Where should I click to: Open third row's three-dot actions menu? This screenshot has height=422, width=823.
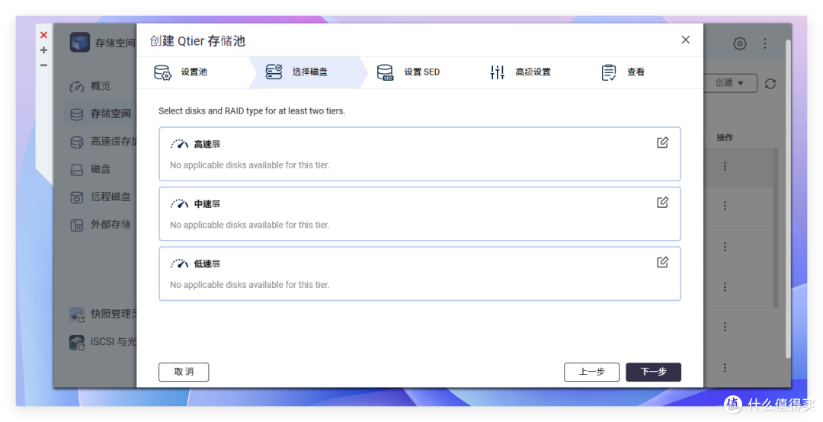tap(725, 247)
